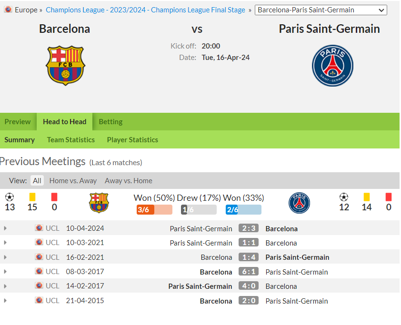
Task: Expand the 10-04-2024 match row arrow
Action: coord(5,228)
